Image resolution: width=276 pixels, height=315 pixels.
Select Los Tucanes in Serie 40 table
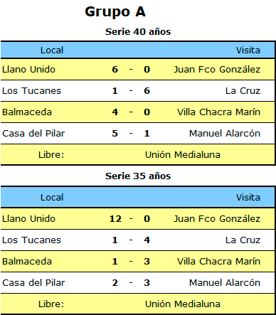[x=31, y=91]
